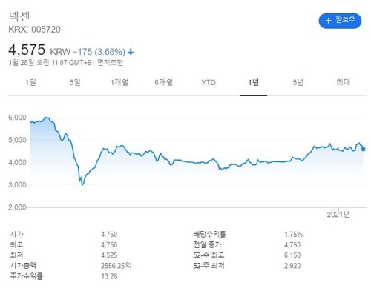Click the current price endpoint dot on chart
Viewport: 371px width, 288px height.
(x=363, y=149)
